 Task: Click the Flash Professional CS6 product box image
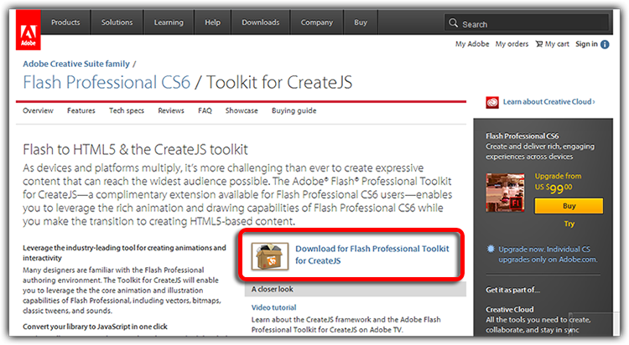click(x=505, y=193)
